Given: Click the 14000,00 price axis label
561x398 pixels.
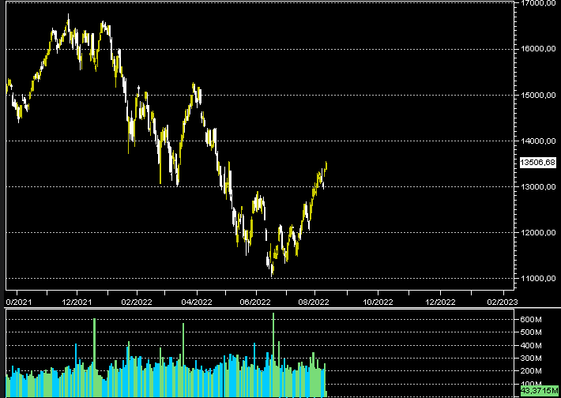Looking at the screenshot, I should coord(538,141).
